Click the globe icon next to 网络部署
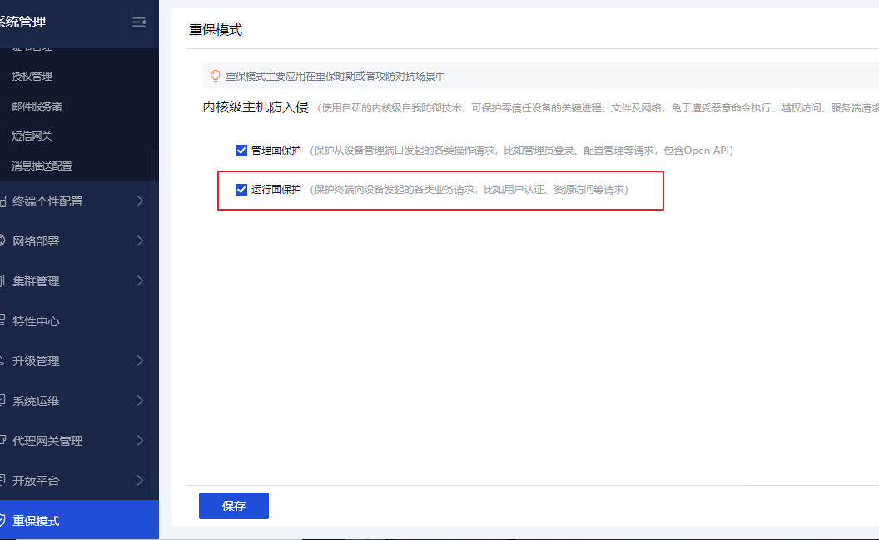The width and height of the screenshot is (879, 540). (2, 241)
